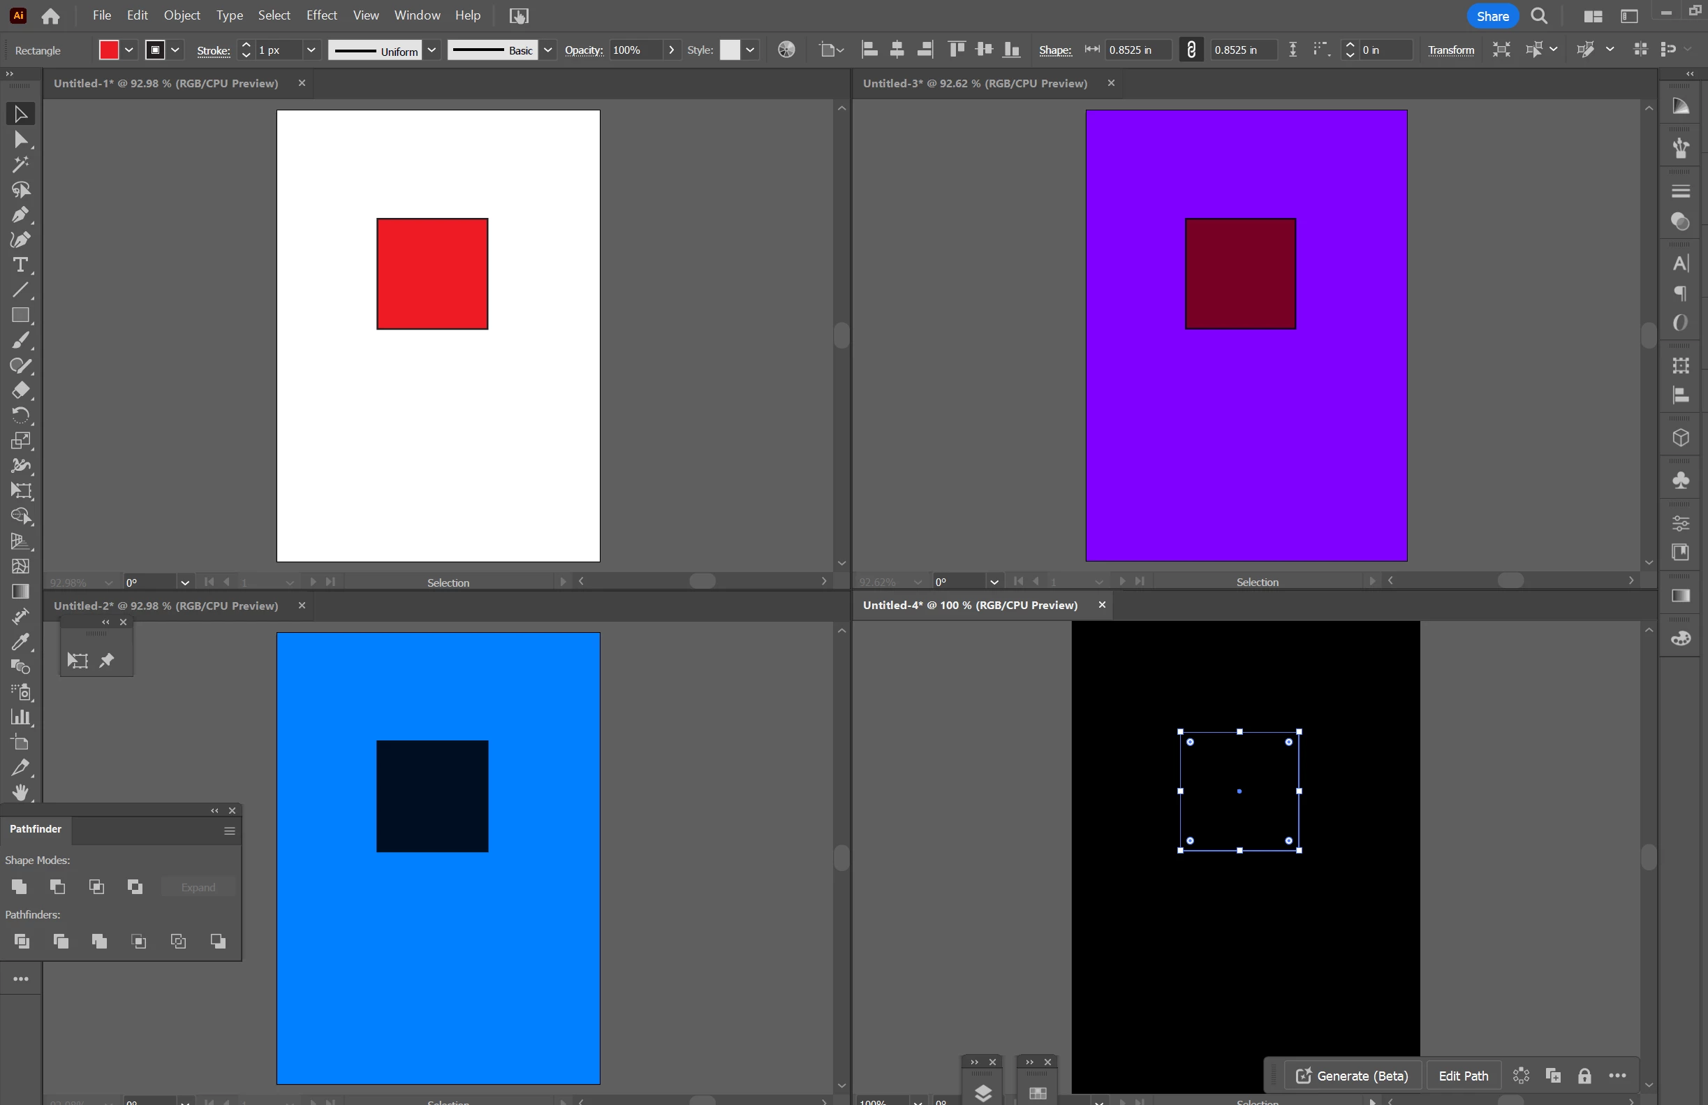
Task: Click the Recolor Artwork icon
Action: pos(786,50)
